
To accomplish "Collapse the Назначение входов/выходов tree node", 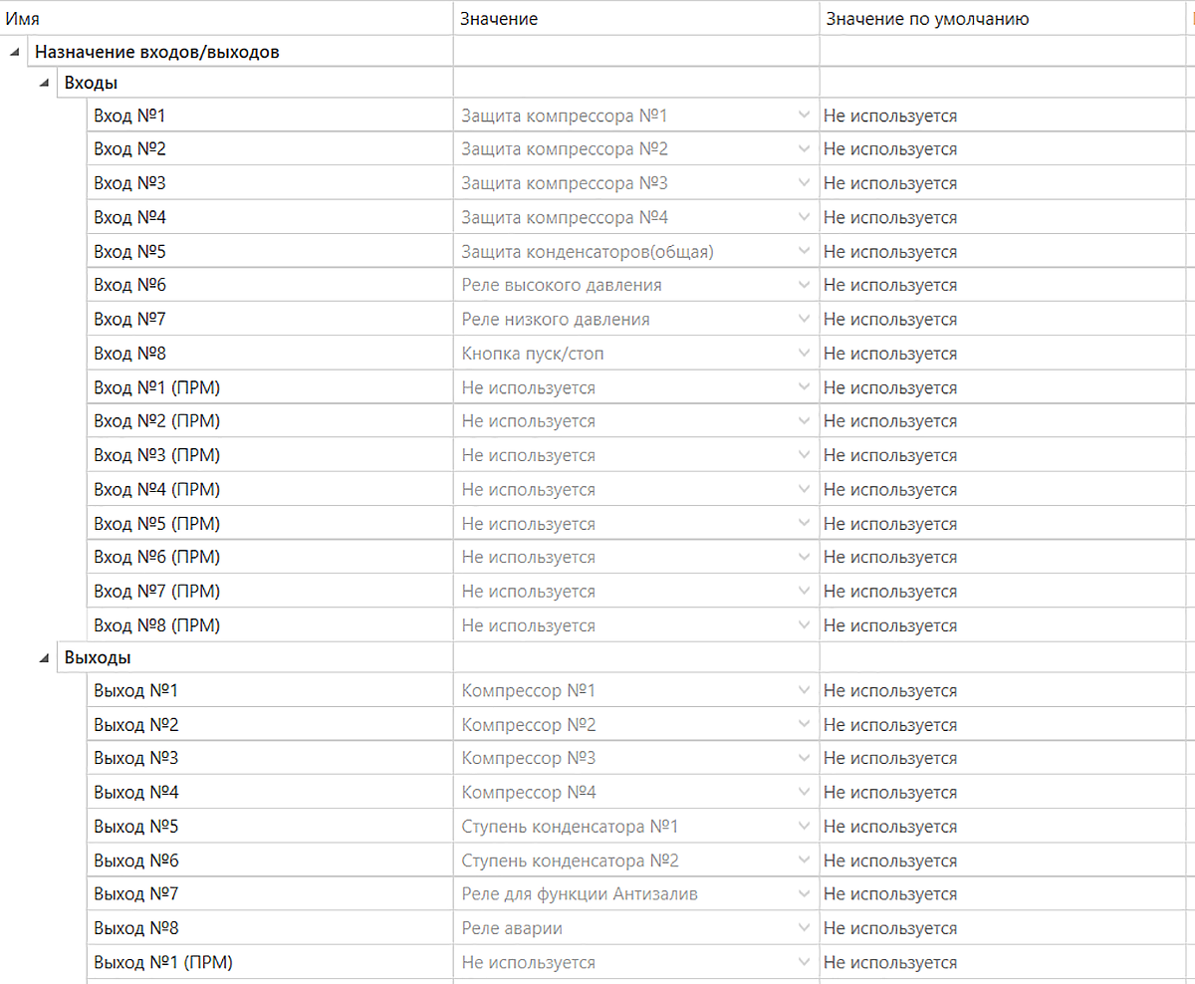I will 14,51.
